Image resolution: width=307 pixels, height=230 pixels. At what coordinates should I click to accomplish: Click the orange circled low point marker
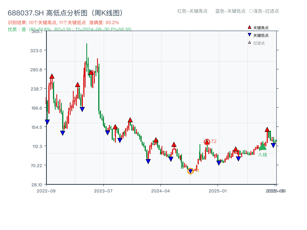[x=191, y=171]
